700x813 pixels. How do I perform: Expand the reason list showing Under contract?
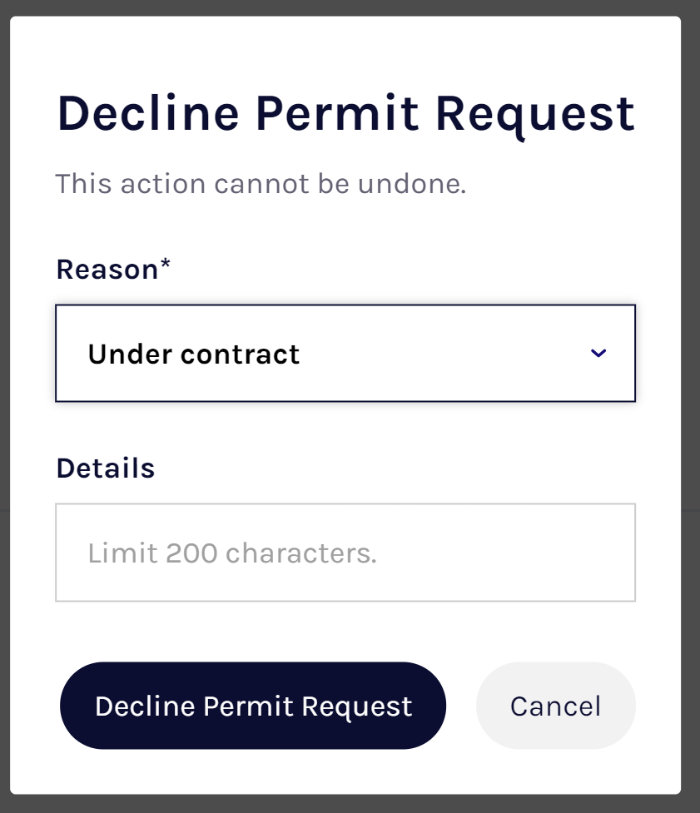tap(345, 354)
